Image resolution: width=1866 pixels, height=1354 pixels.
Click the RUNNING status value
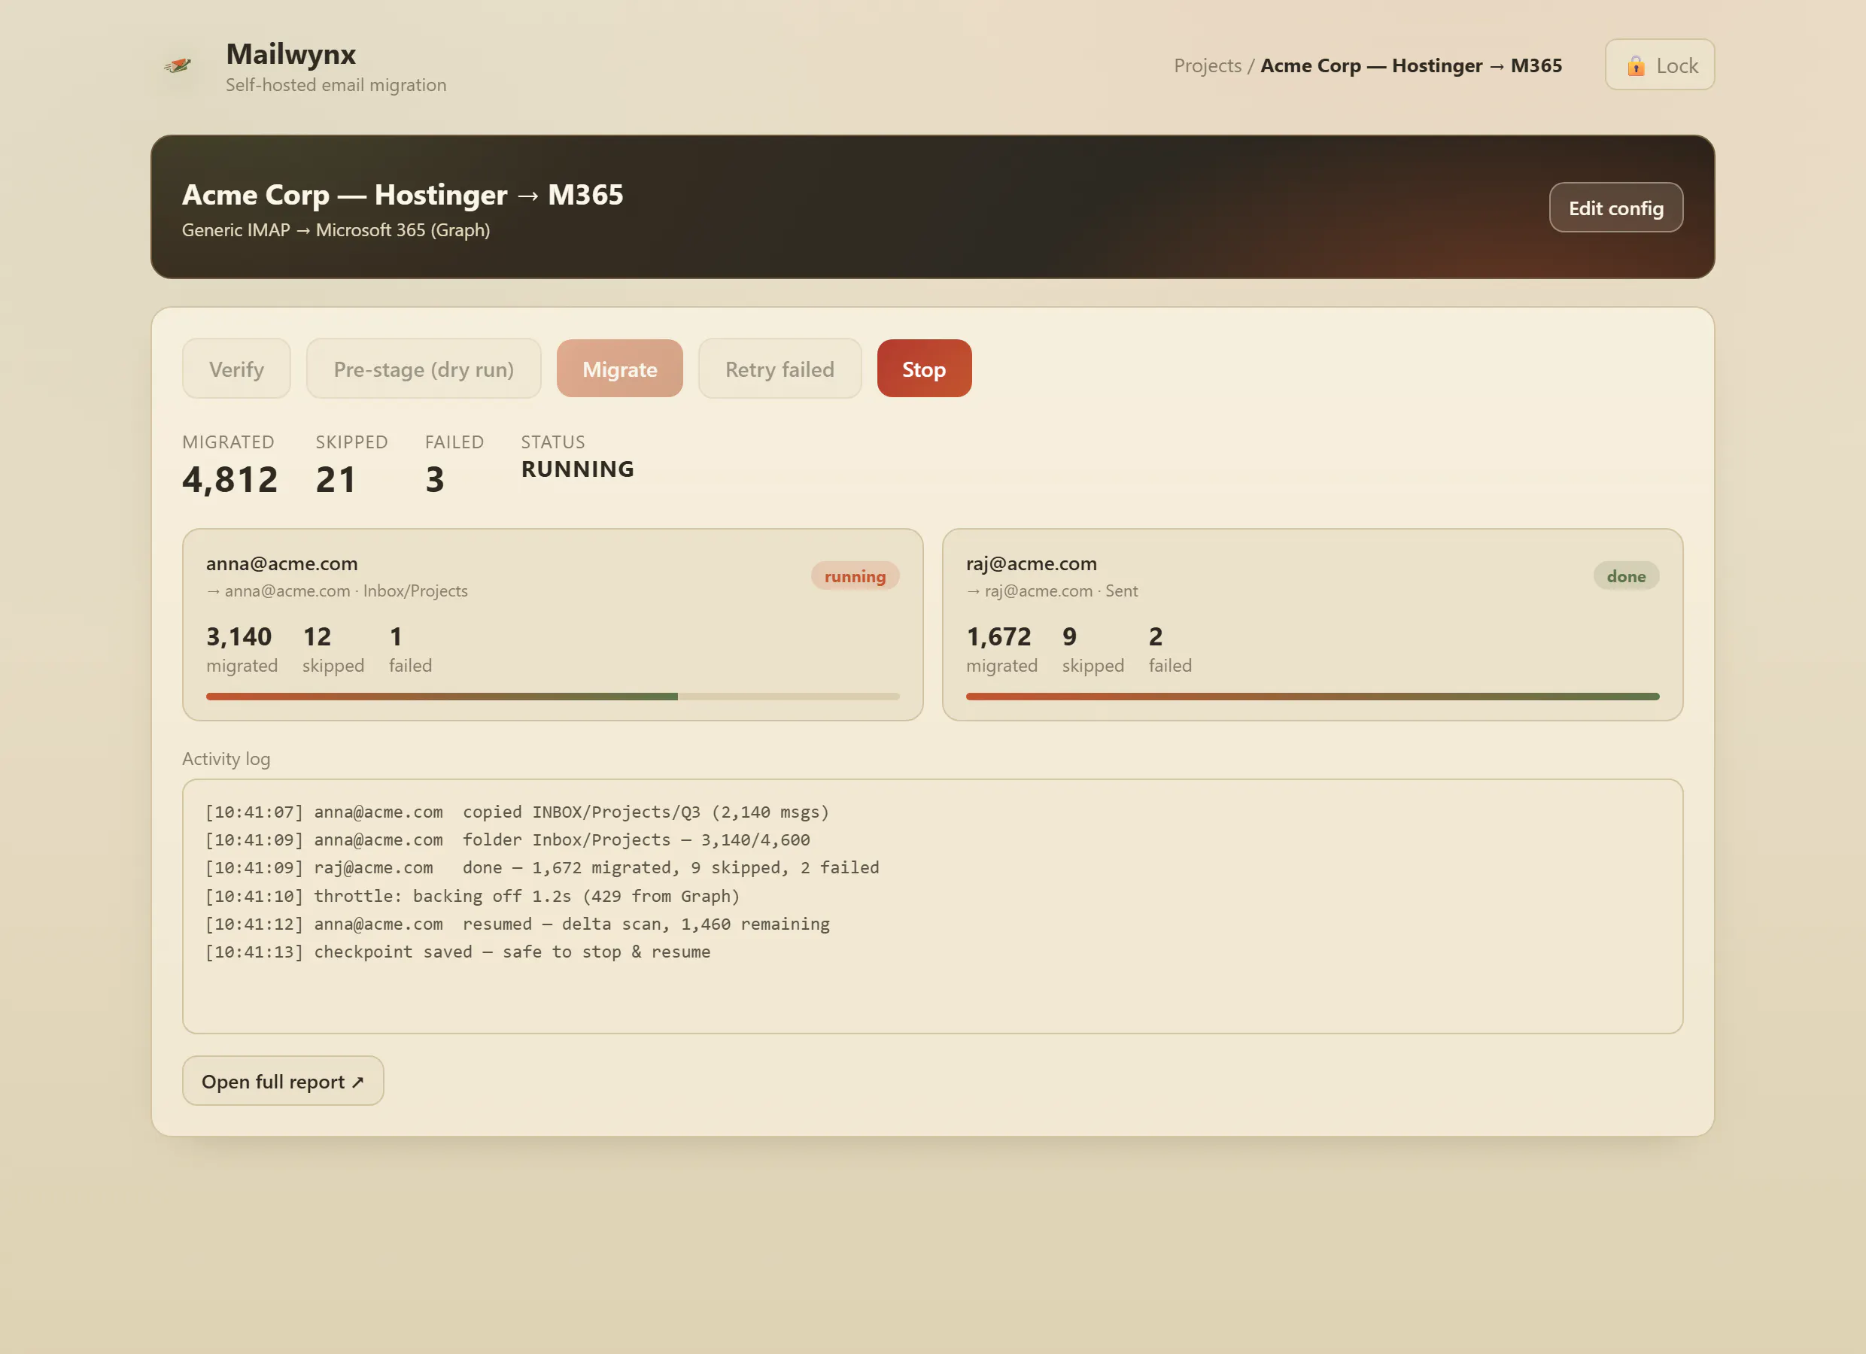578,469
